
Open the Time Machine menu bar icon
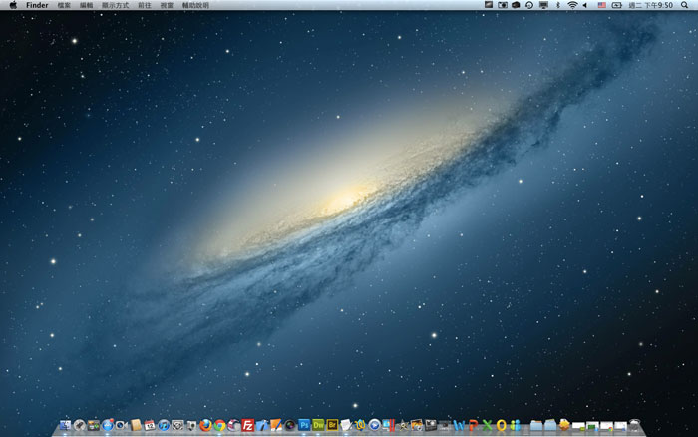tap(529, 5)
